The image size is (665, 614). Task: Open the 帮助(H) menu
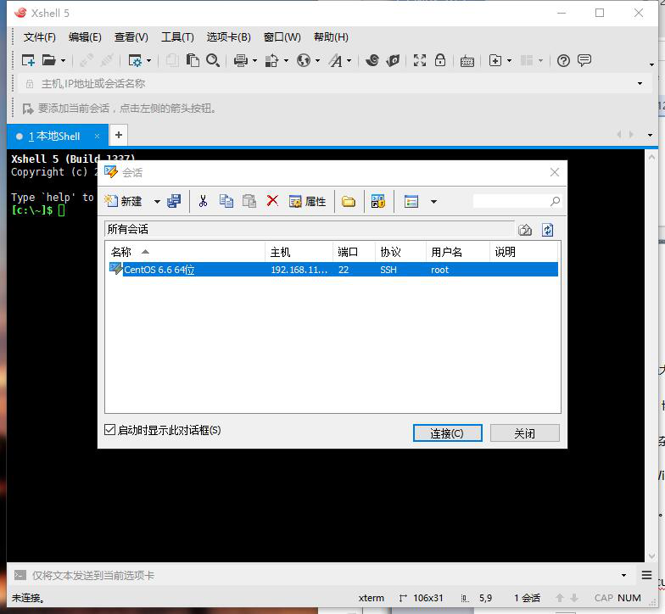pos(331,37)
